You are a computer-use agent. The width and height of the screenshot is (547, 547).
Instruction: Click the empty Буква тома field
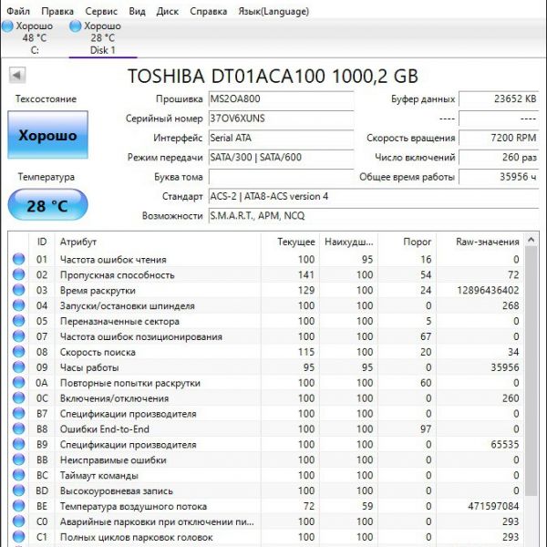pos(281,177)
